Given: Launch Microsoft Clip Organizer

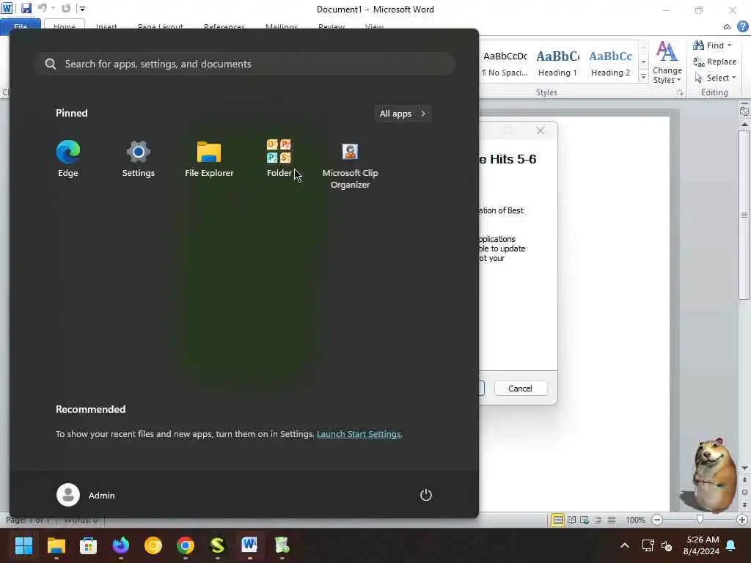Looking at the screenshot, I should [350, 165].
